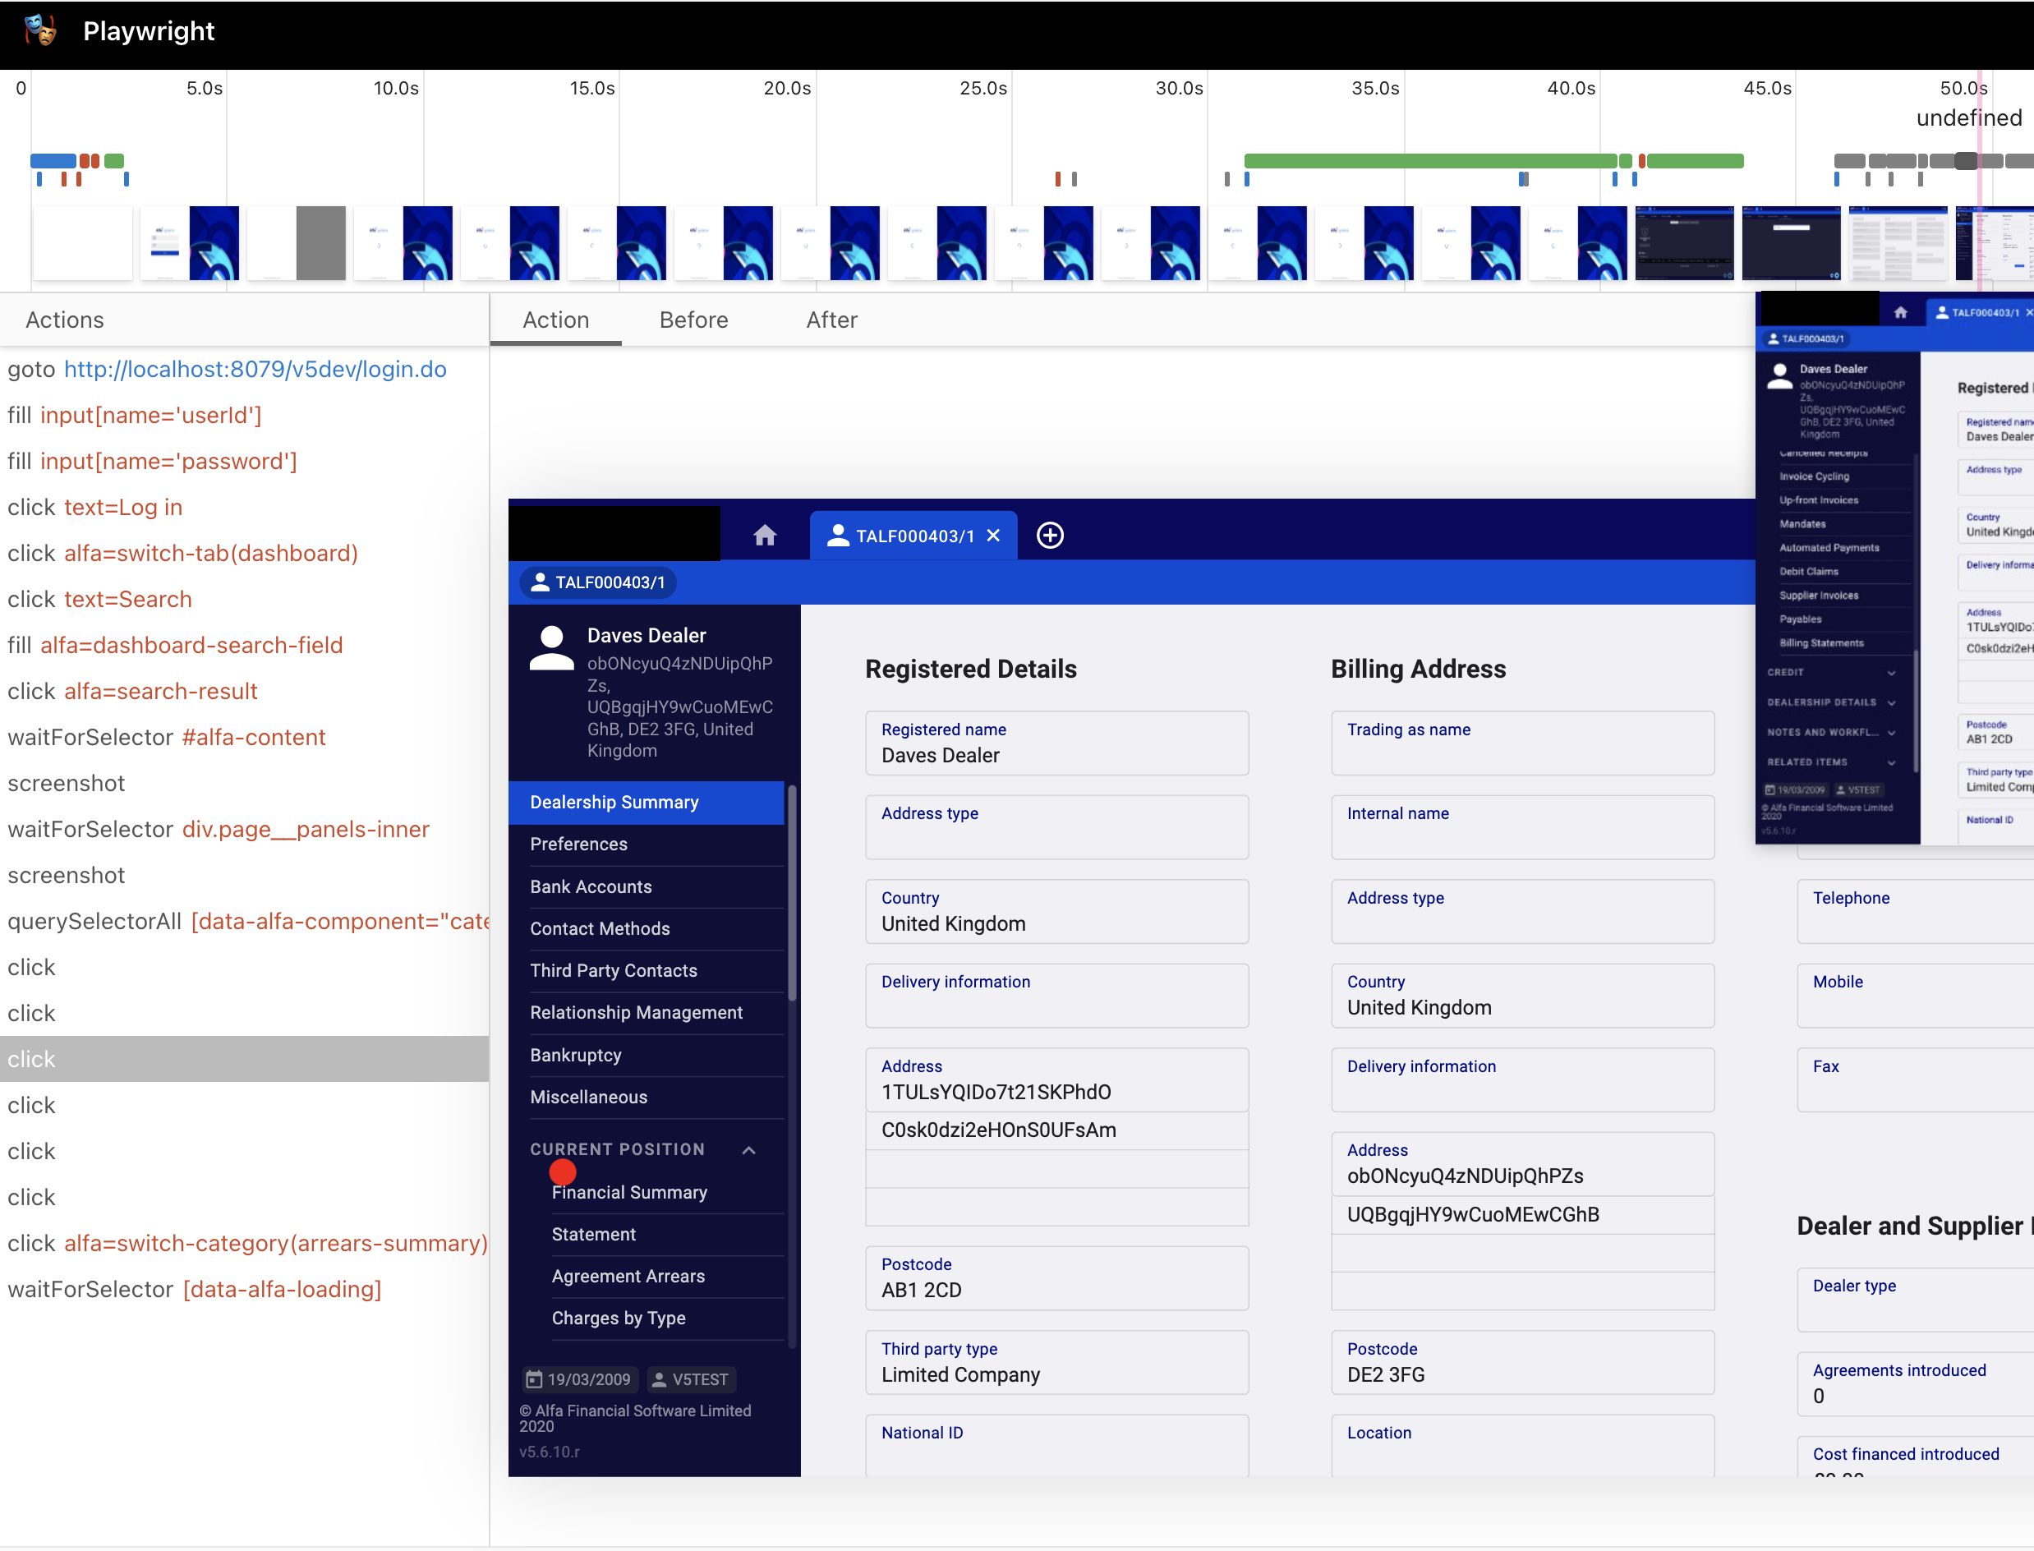The width and height of the screenshot is (2034, 1551).
Task: Expand CREDIT section in preview popup
Action: pos(1891,673)
